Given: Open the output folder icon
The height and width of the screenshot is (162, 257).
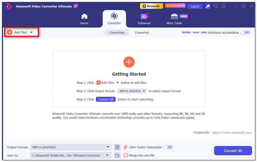Looking at the screenshot, I should [x=117, y=155].
